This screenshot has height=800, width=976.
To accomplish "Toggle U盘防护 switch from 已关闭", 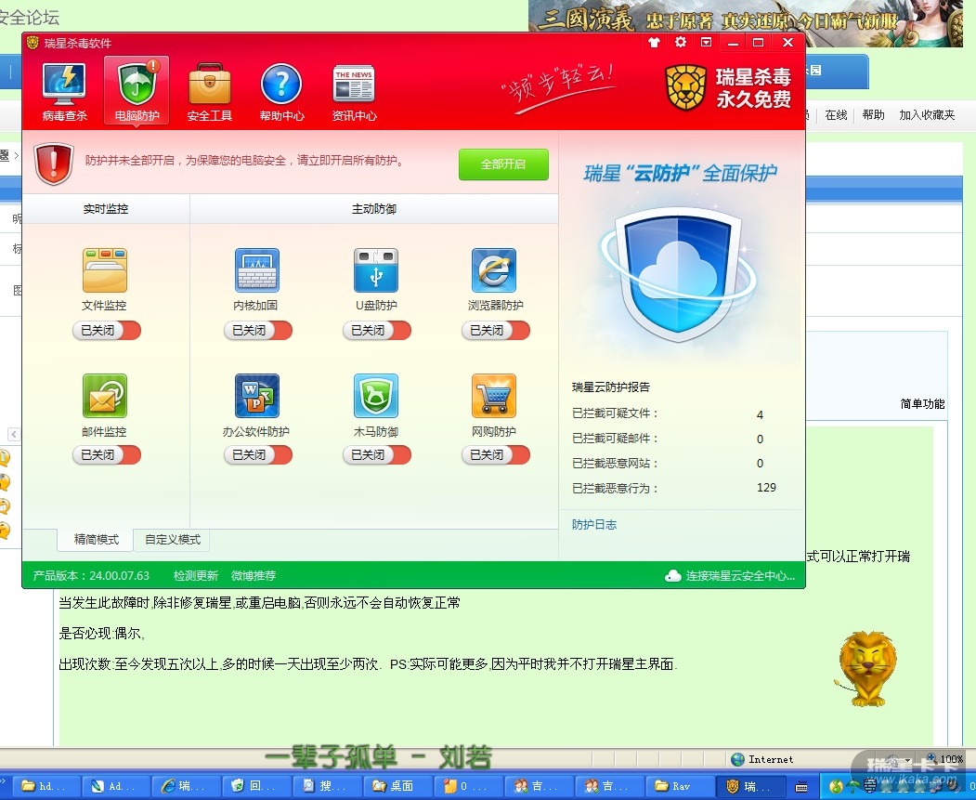I will click(x=377, y=330).
